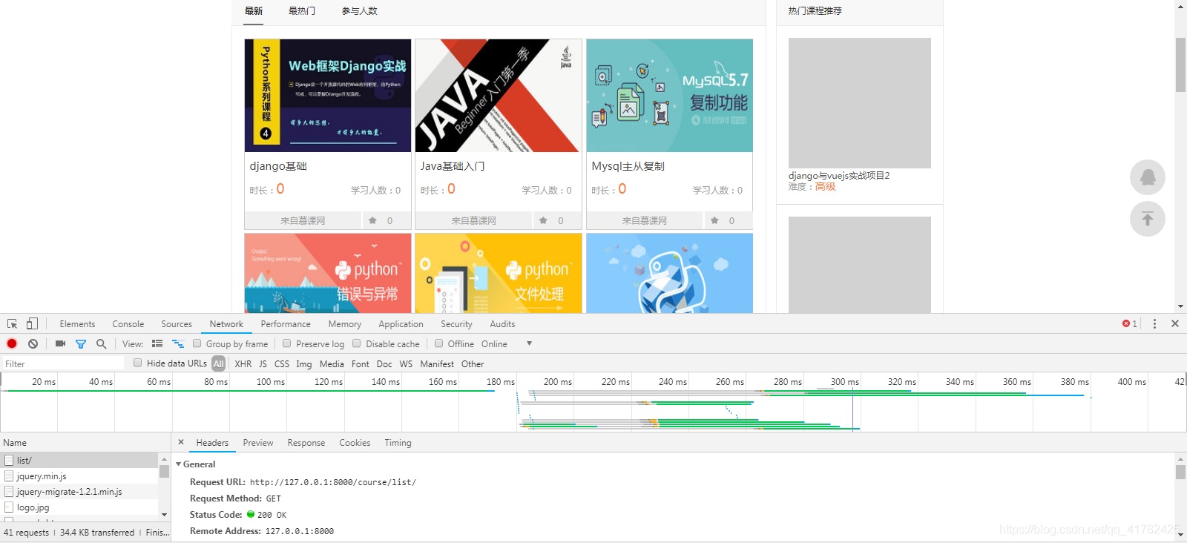Viewport: 1187px width, 543px height.
Task: Switch to the Performance tab
Action: 286,324
